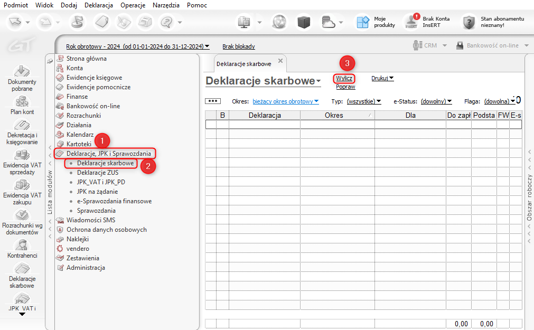Open Typ filter (wszystkie) dropdown
534x330 pixels.
pyautogui.click(x=364, y=101)
